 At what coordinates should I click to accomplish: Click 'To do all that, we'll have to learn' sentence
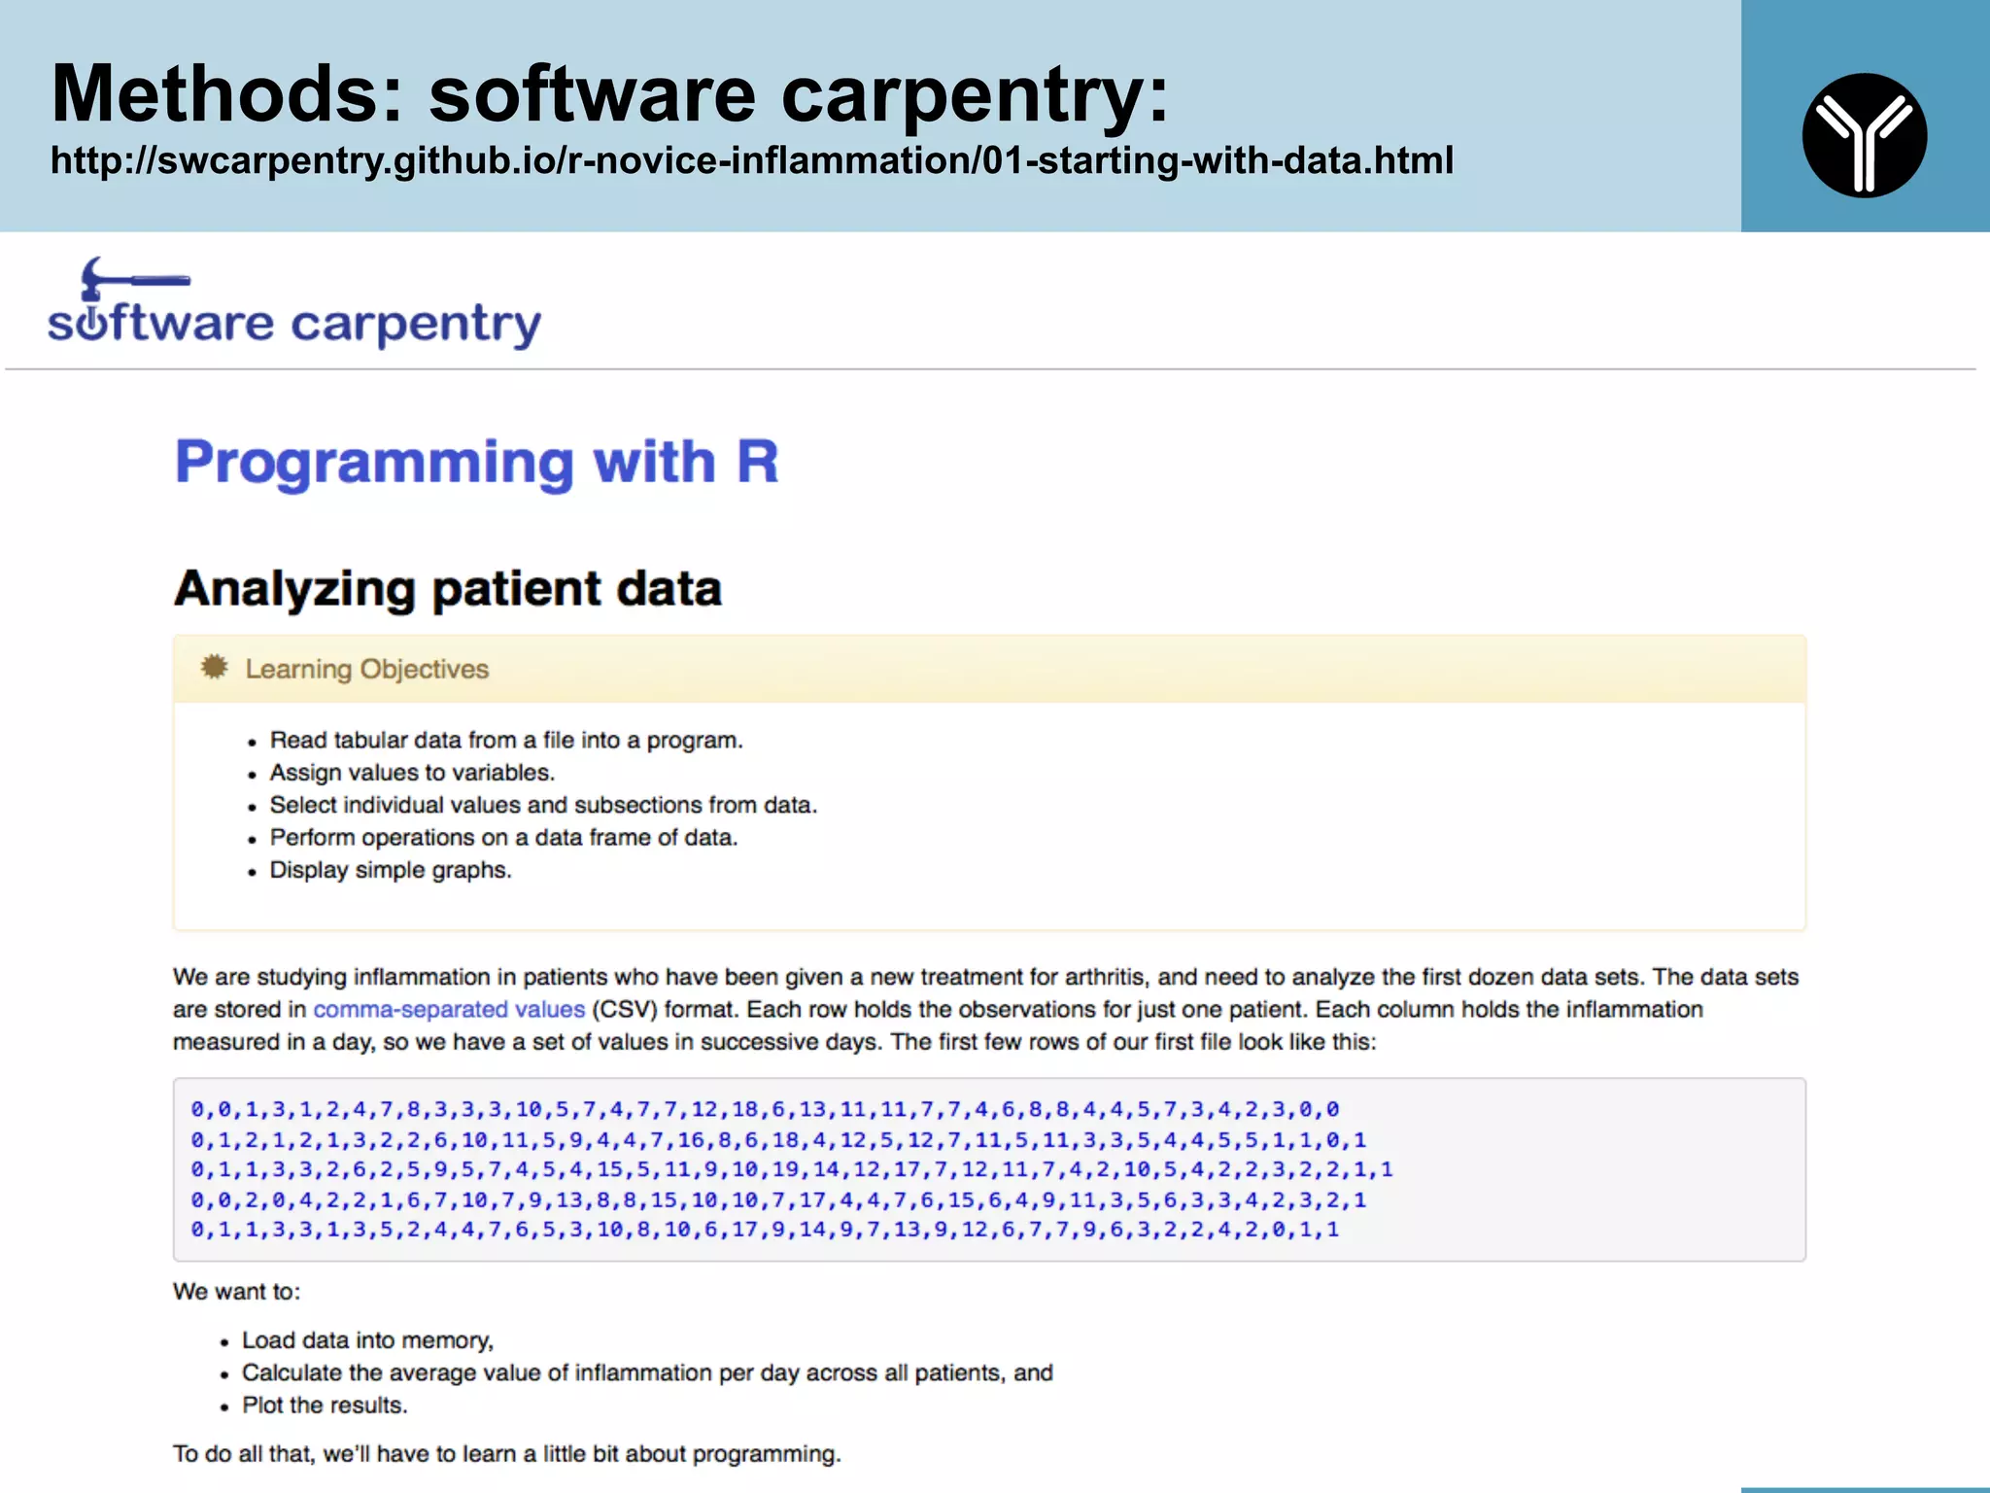pos(507,1454)
